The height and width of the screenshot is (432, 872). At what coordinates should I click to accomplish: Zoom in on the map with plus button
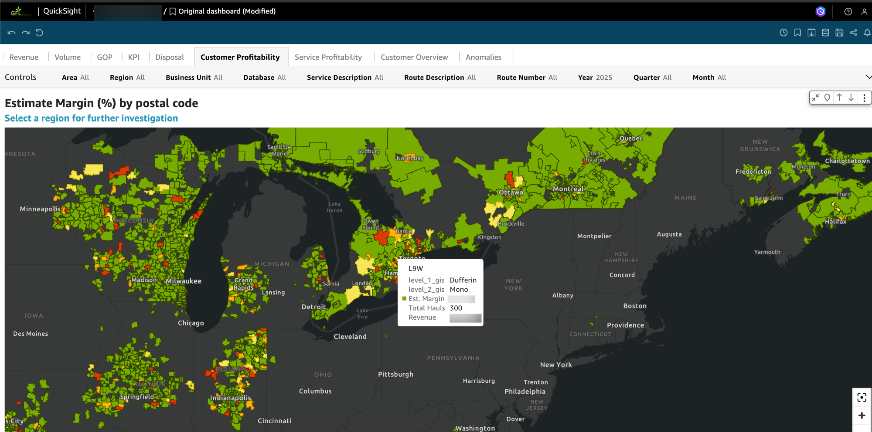pos(862,415)
